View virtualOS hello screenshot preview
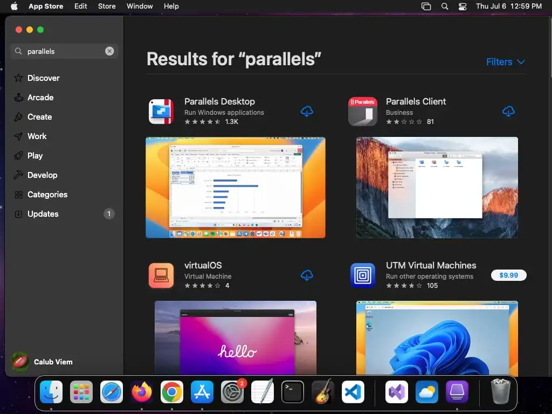 coord(236,338)
